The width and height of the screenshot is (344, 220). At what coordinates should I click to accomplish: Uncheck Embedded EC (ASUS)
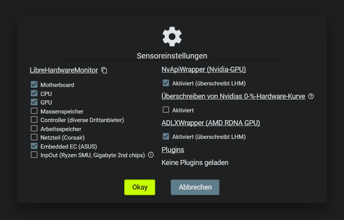(34, 146)
